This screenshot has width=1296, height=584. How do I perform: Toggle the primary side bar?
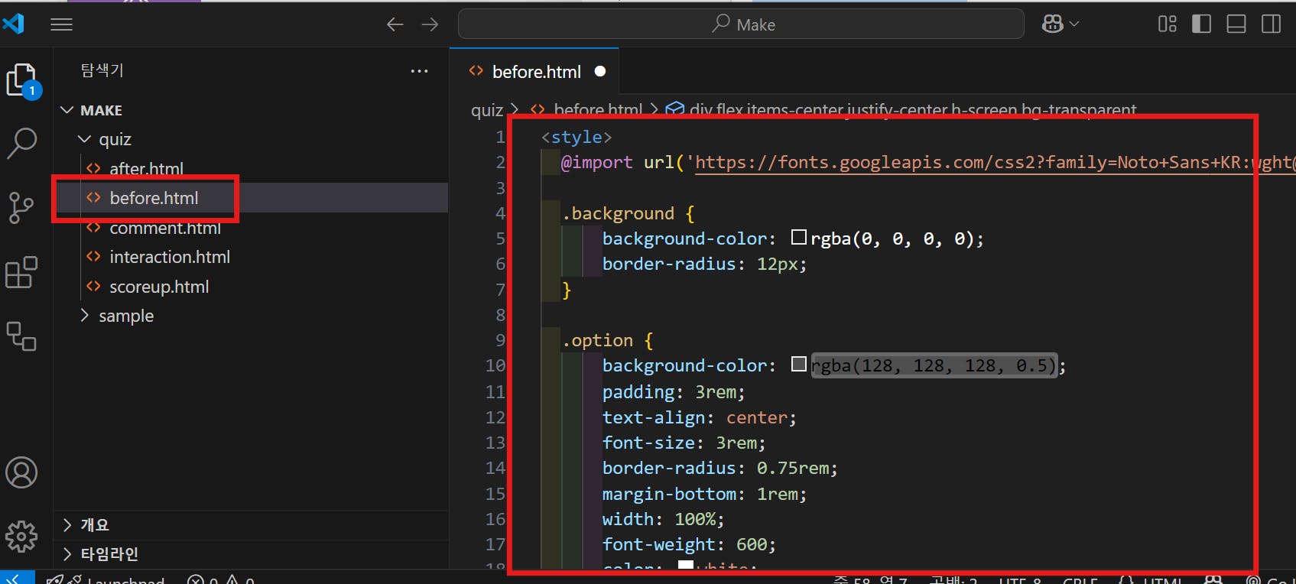tap(1201, 24)
